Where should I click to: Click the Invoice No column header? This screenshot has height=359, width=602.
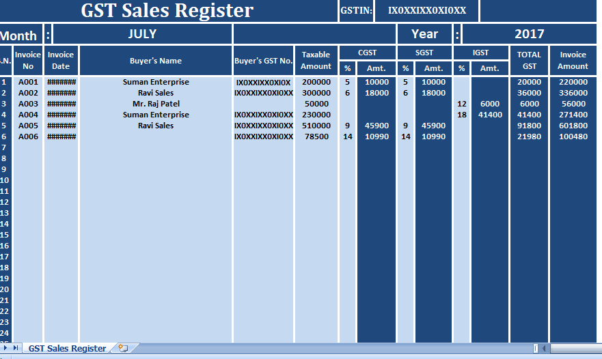[28, 61]
